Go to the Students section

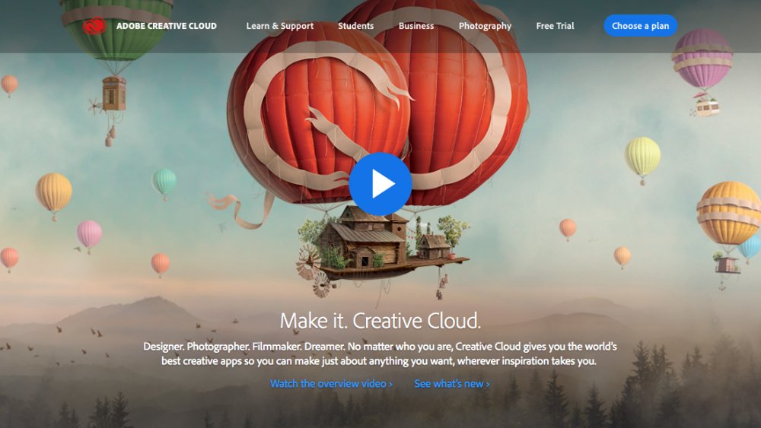click(x=355, y=26)
